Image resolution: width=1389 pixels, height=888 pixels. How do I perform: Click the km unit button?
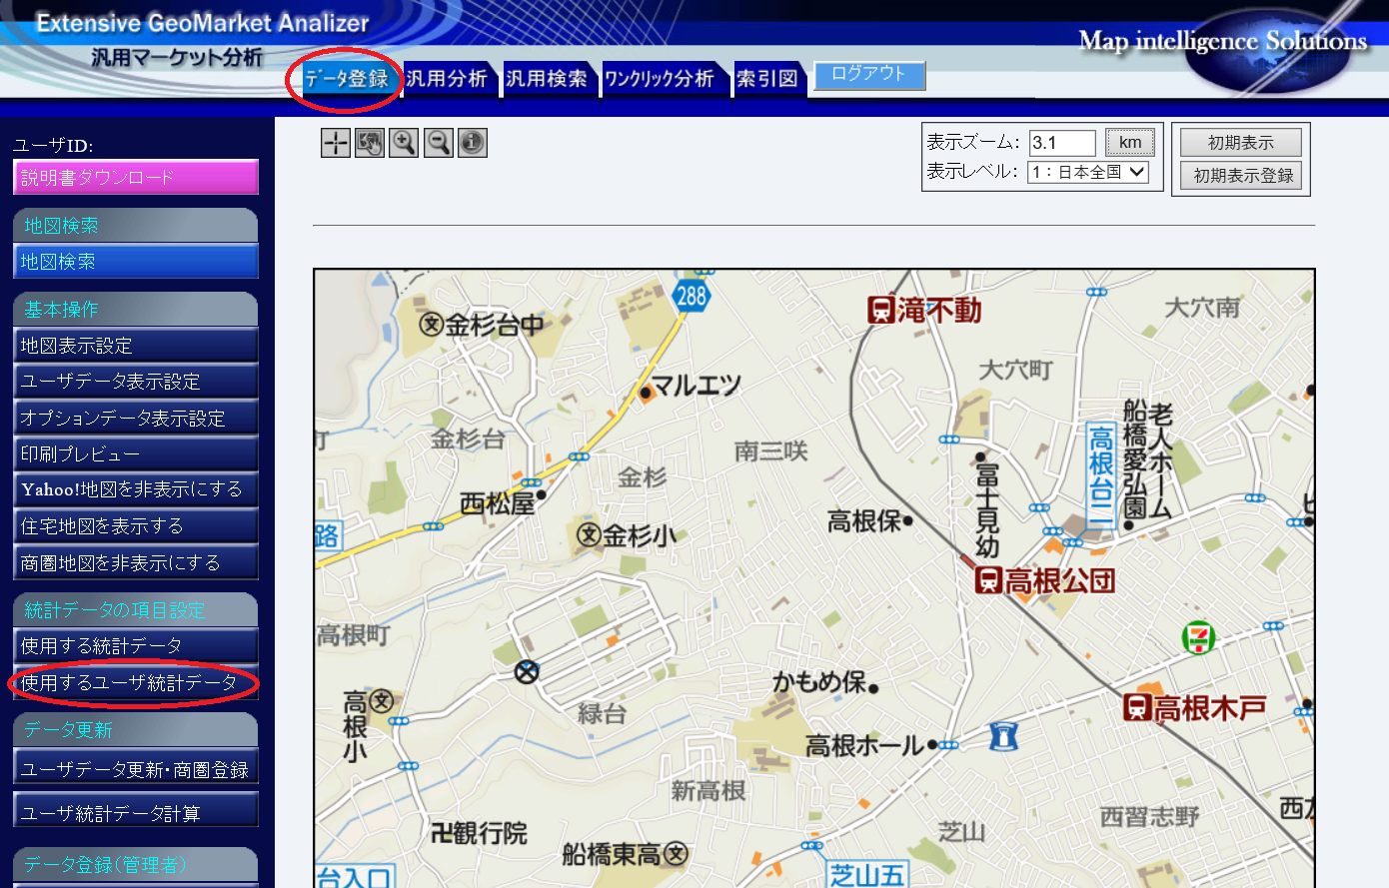pos(1130,143)
